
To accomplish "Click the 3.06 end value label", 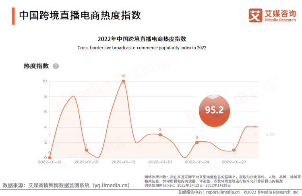I will (270, 134).
